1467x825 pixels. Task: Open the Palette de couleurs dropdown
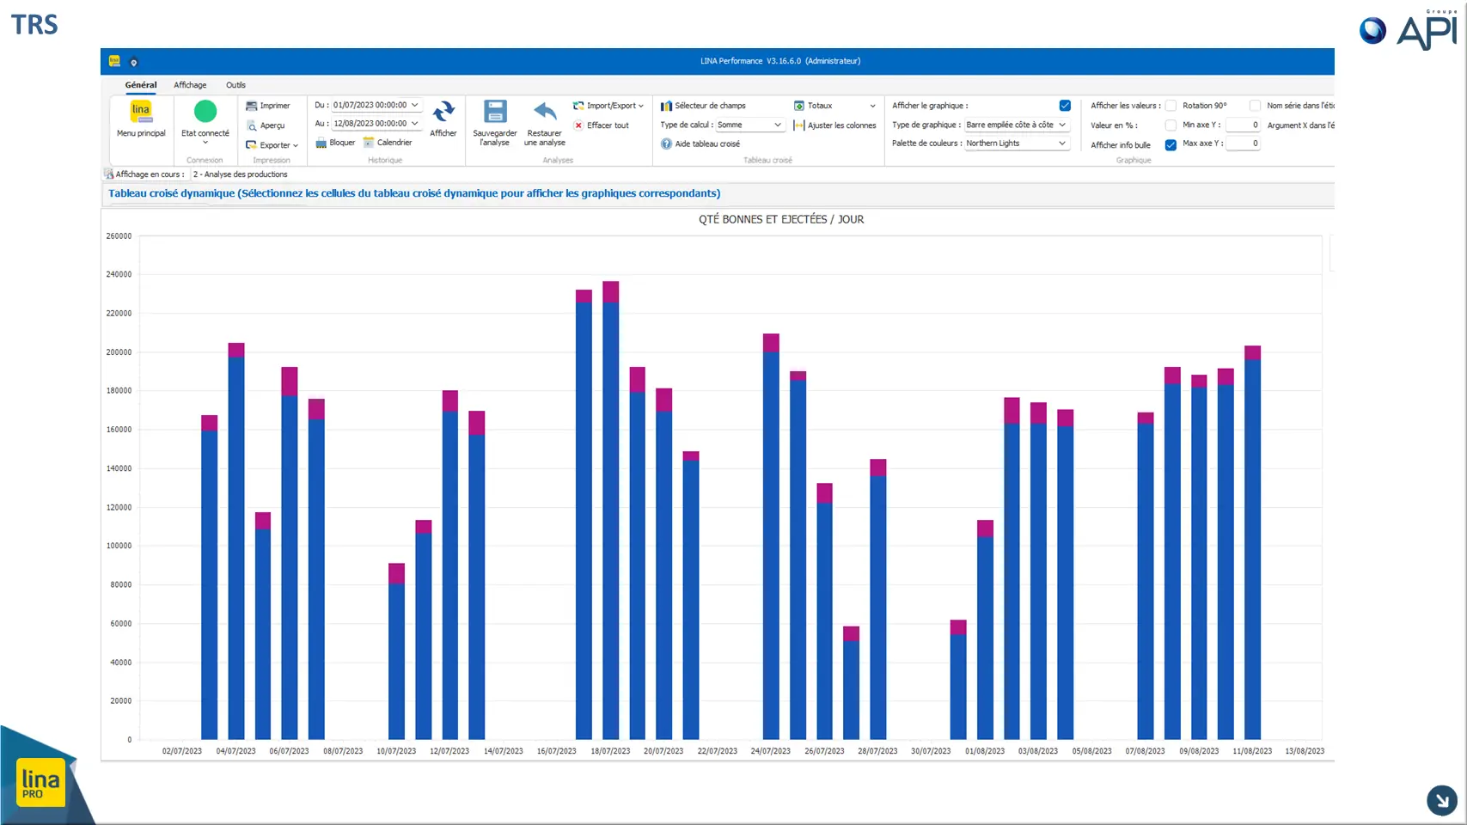(1017, 144)
